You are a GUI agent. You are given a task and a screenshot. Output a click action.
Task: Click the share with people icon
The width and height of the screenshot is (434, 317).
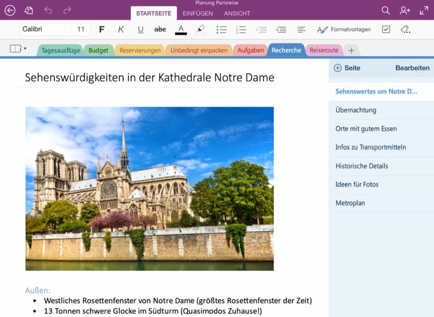[x=405, y=10]
